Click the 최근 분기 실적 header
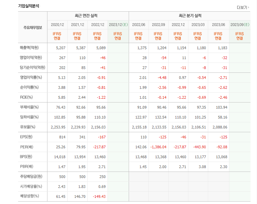The image size is (257, 204). click(190, 16)
